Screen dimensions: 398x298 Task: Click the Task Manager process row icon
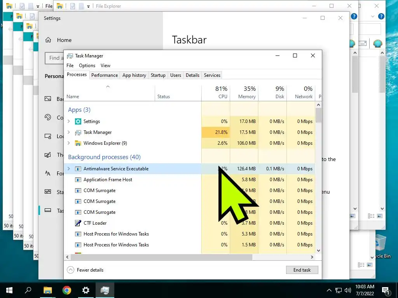tap(78, 132)
